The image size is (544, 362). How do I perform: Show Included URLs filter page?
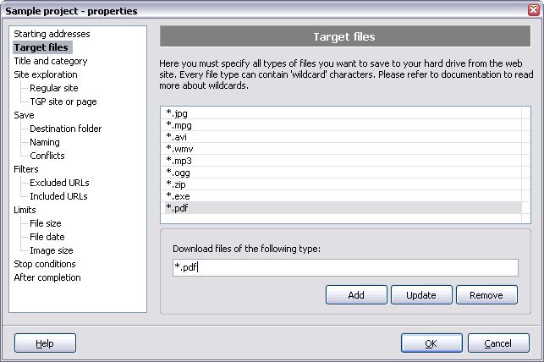pos(58,196)
